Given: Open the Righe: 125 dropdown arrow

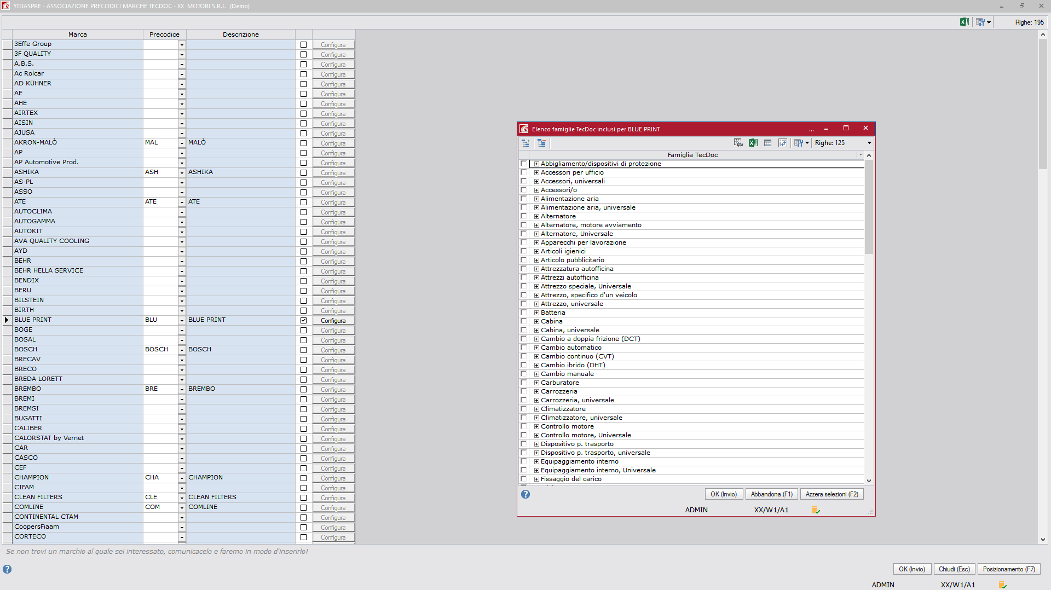Looking at the screenshot, I should pos(869,143).
